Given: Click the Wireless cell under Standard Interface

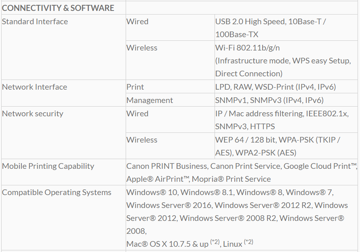Looking at the screenshot, I should tap(142, 48).
